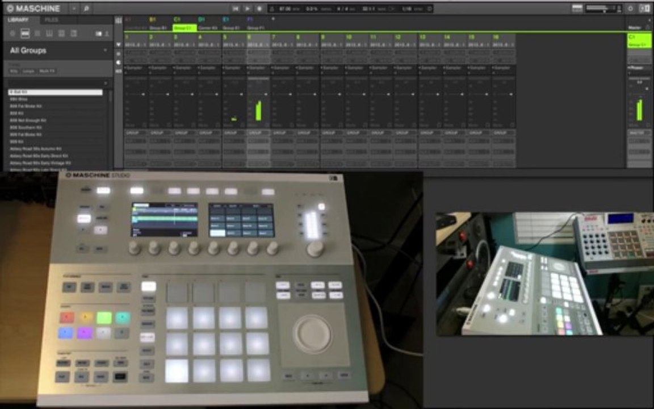654x409 pixels.
Task: Toggle the browser layout icon at far top right
Action: 644,9
